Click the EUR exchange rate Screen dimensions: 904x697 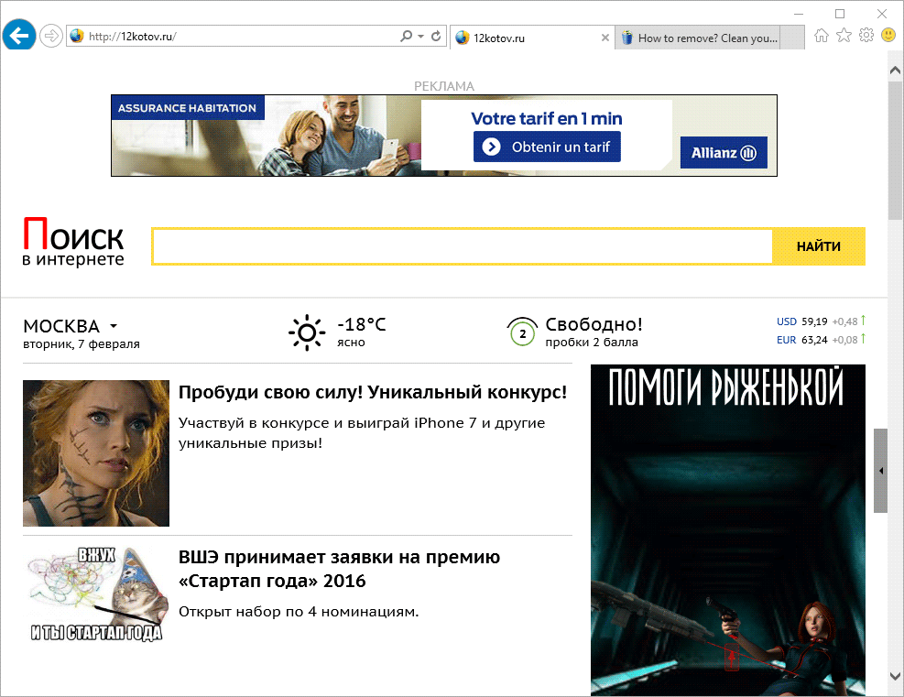pos(821,340)
